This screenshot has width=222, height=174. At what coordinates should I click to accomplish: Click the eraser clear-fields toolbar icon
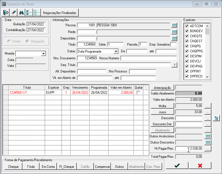tap(14, 13)
